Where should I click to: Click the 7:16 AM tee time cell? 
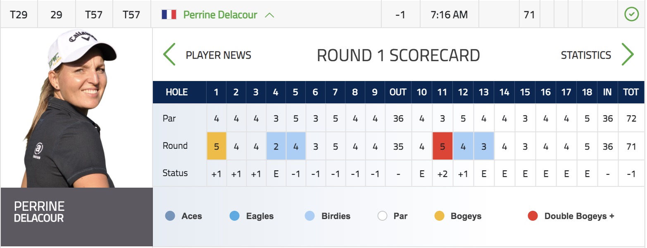(x=449, y=15)
